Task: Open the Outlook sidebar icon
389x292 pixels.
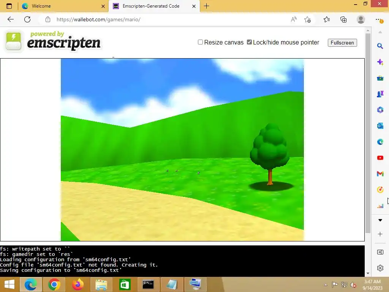Action: tap(380, 126)
